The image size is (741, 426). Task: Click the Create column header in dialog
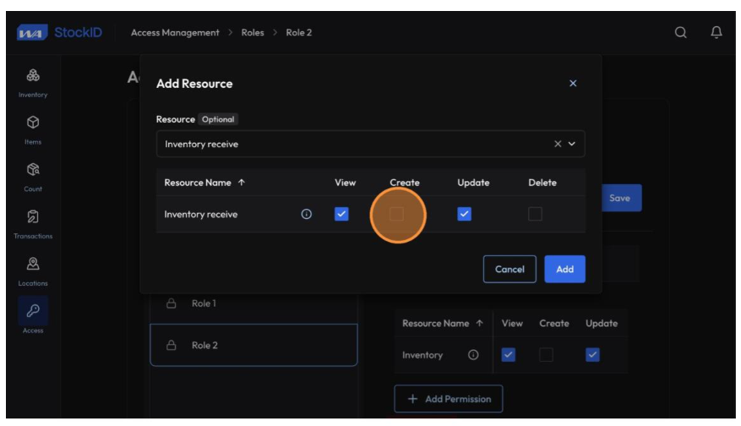coord(405,183)
